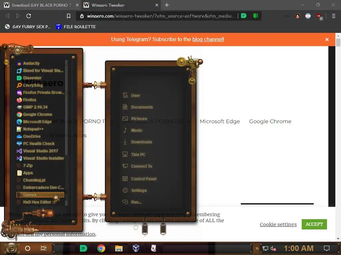Open the muted volume tray icon

tap(273, 249)
